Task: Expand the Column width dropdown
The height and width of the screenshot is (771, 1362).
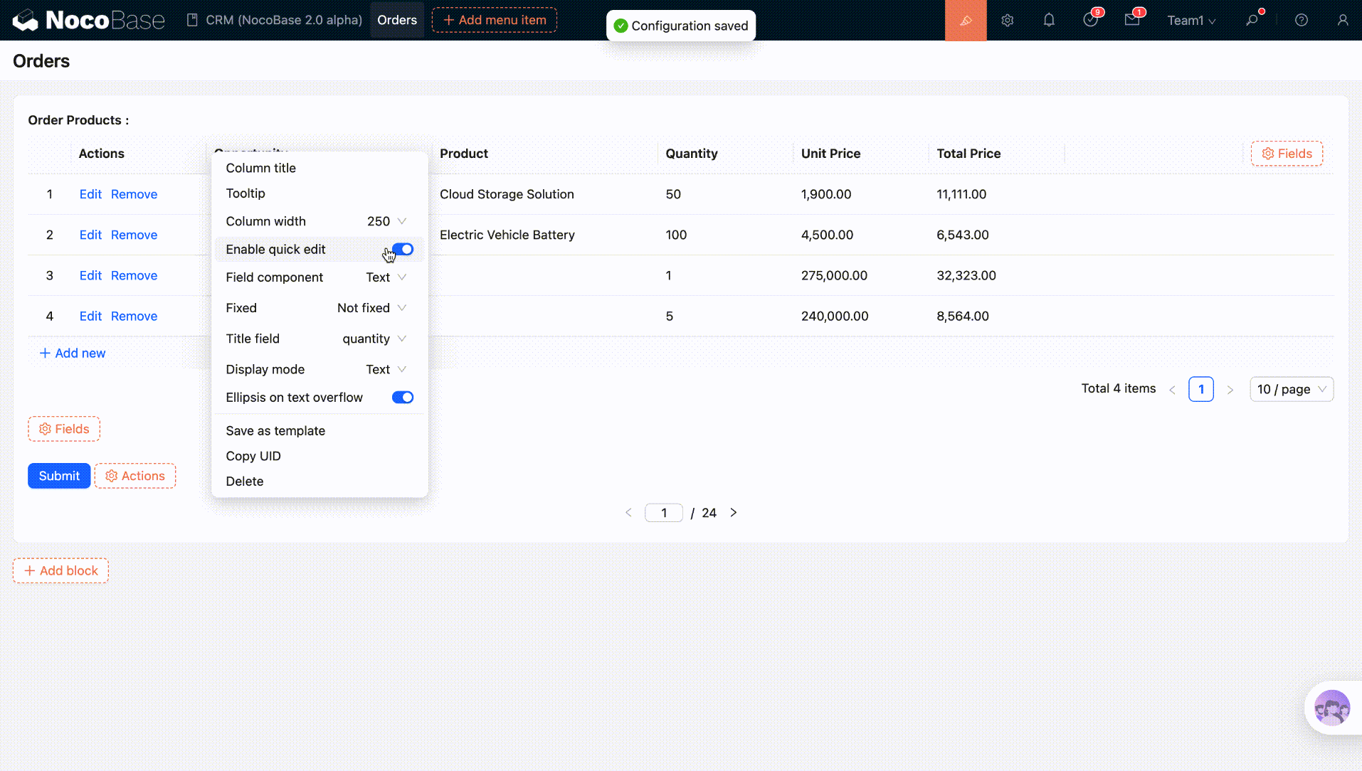Action: tap(386, 221)
